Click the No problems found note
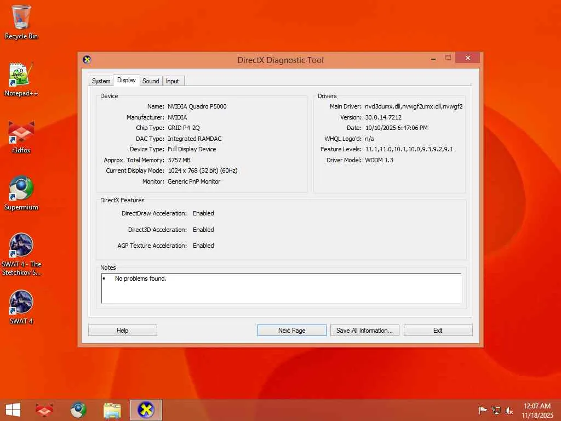Image resolution: width=561 pixels, height=421 pixels. pyautogui.click(x=141, y=278)
